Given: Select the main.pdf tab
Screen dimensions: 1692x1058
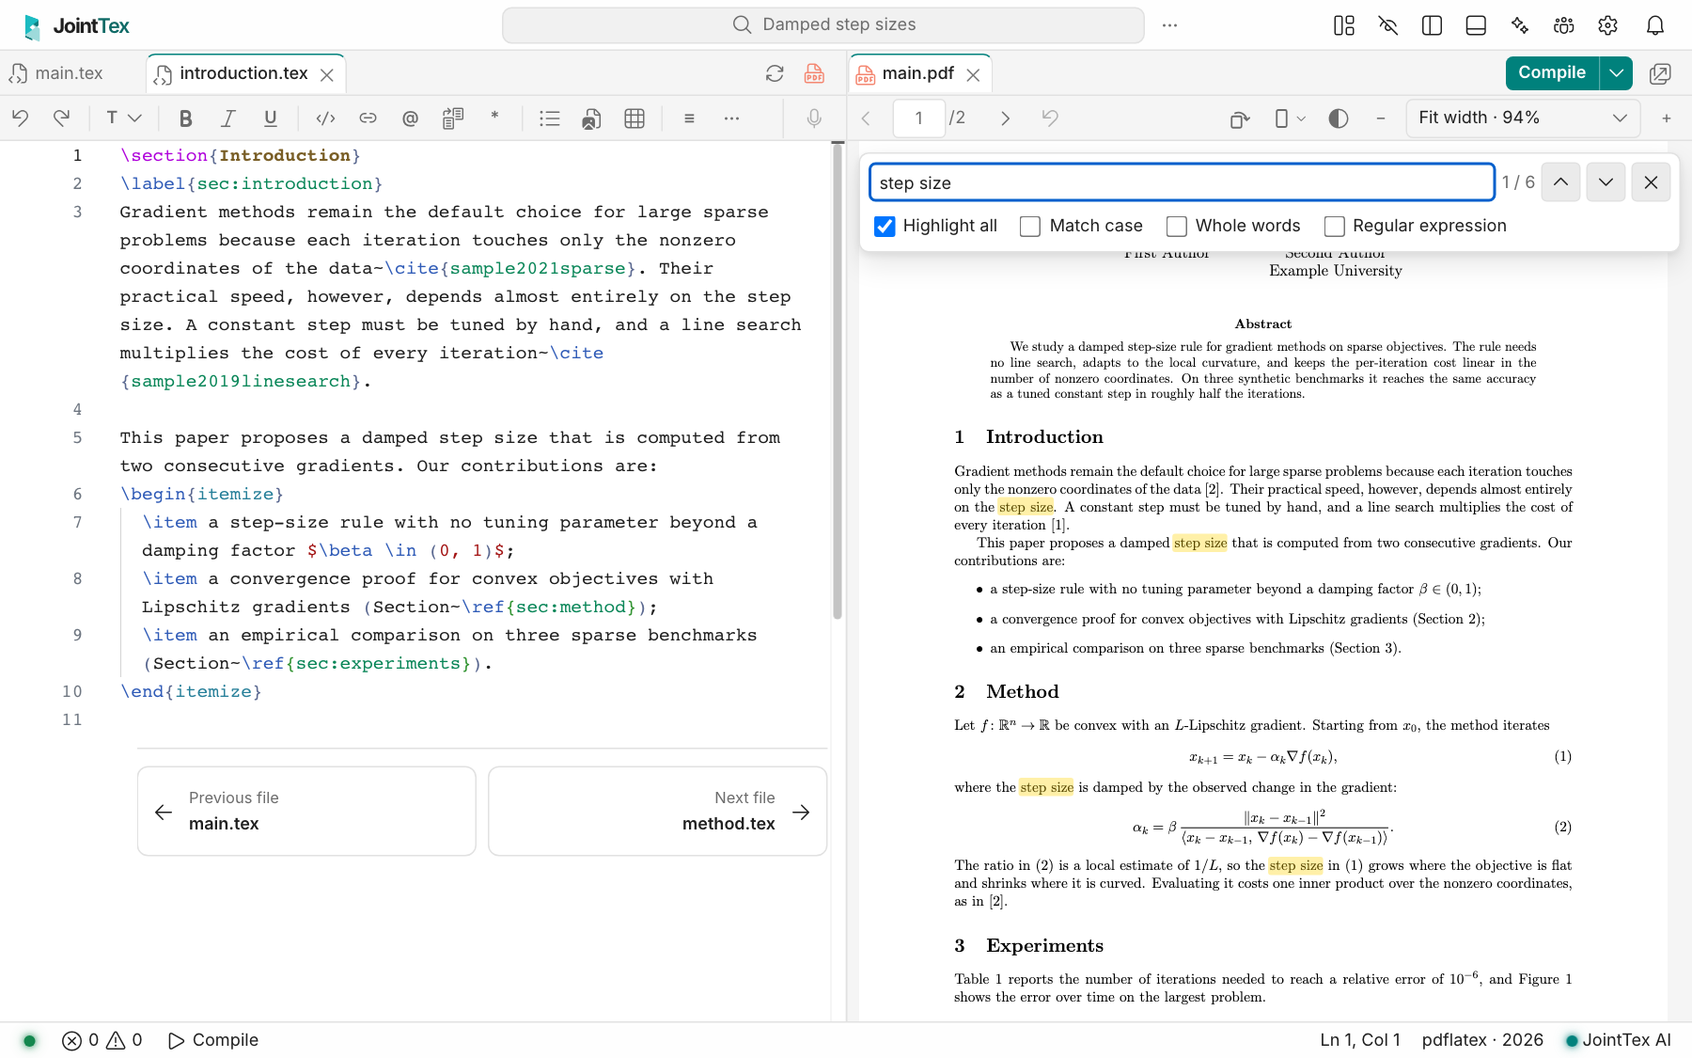Looking at the screenshot, I should [917, 73].
